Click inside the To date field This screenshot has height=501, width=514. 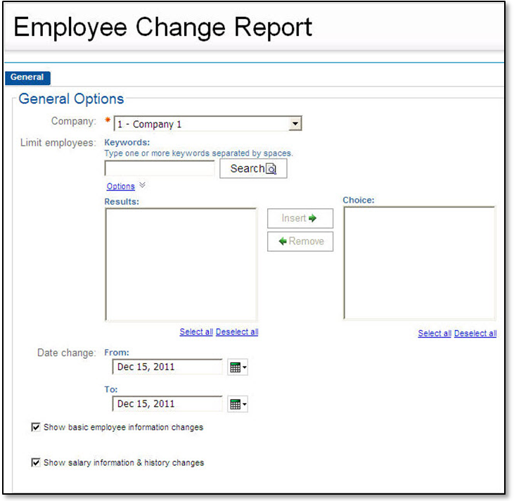pyautogui.click(x=167, y=404)
